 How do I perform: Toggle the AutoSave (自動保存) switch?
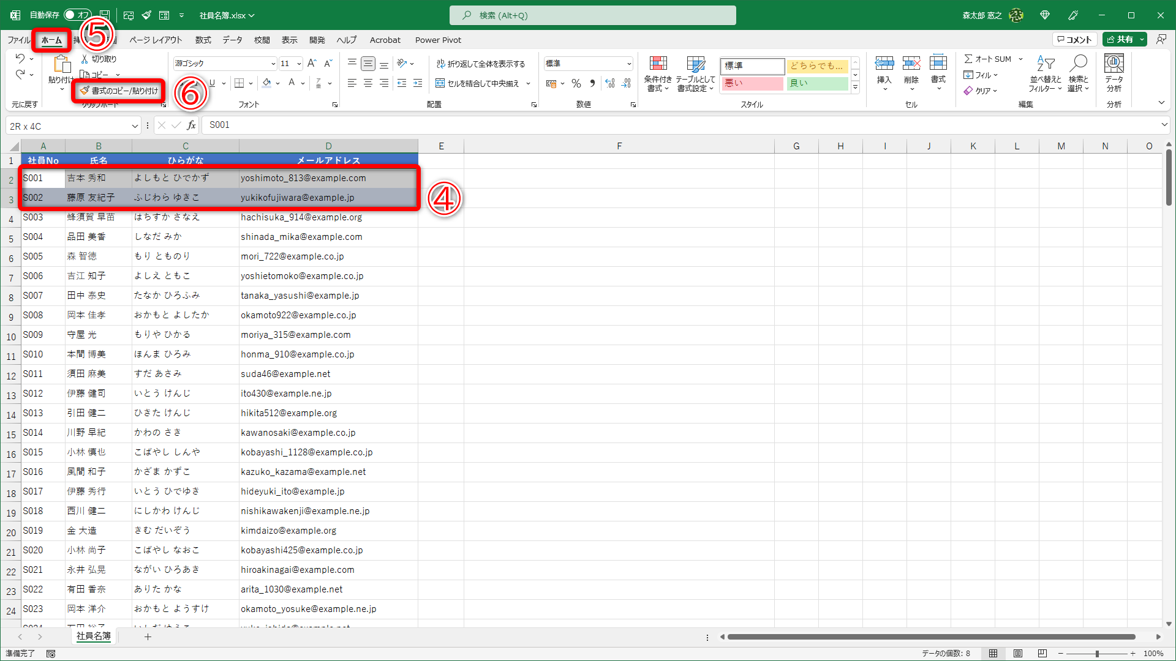(77, 15)
